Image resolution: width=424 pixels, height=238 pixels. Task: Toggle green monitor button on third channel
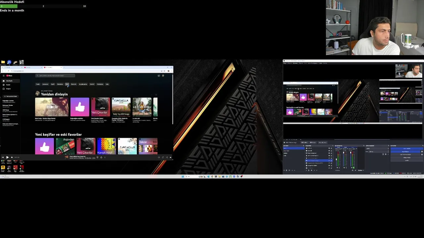coord(354,168)
